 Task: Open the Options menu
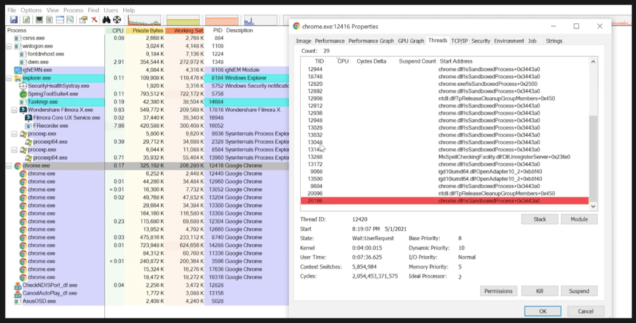pyautogui.click(x=31, y=10)
